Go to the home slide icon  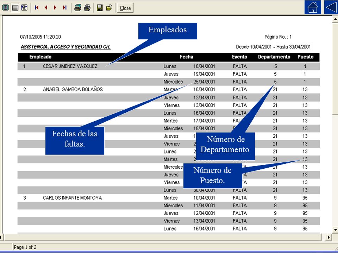(313, 7)
